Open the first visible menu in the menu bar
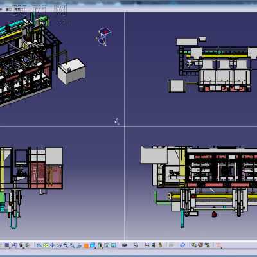257x257 pixels. [x=8, y=10]
